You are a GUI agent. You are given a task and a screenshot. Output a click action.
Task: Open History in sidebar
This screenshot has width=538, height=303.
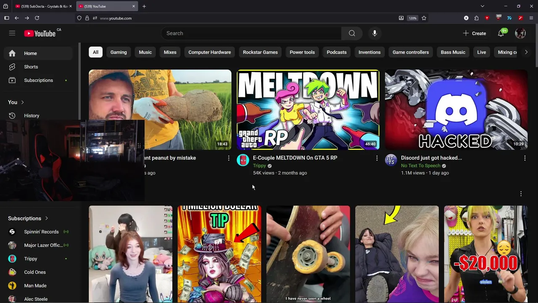[x=38, y=116]
